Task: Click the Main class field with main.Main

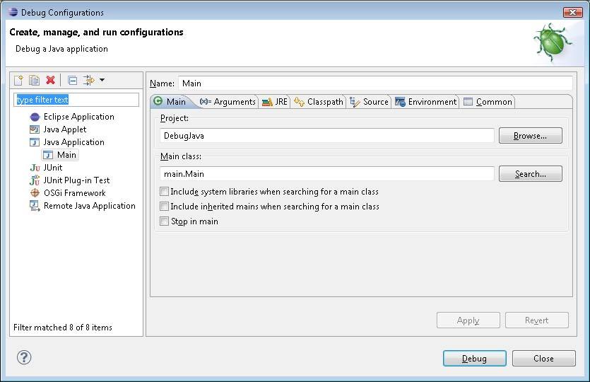Action: [x=327, y=174]
